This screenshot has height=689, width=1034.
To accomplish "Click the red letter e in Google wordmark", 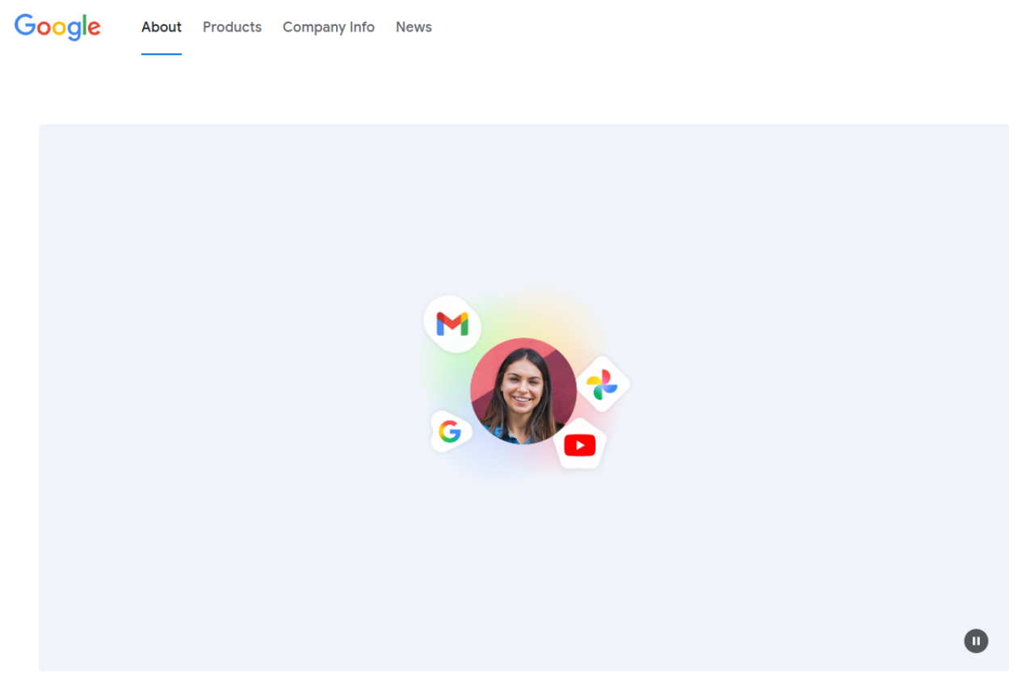I will pyautogui.click(x=93, y=28).
